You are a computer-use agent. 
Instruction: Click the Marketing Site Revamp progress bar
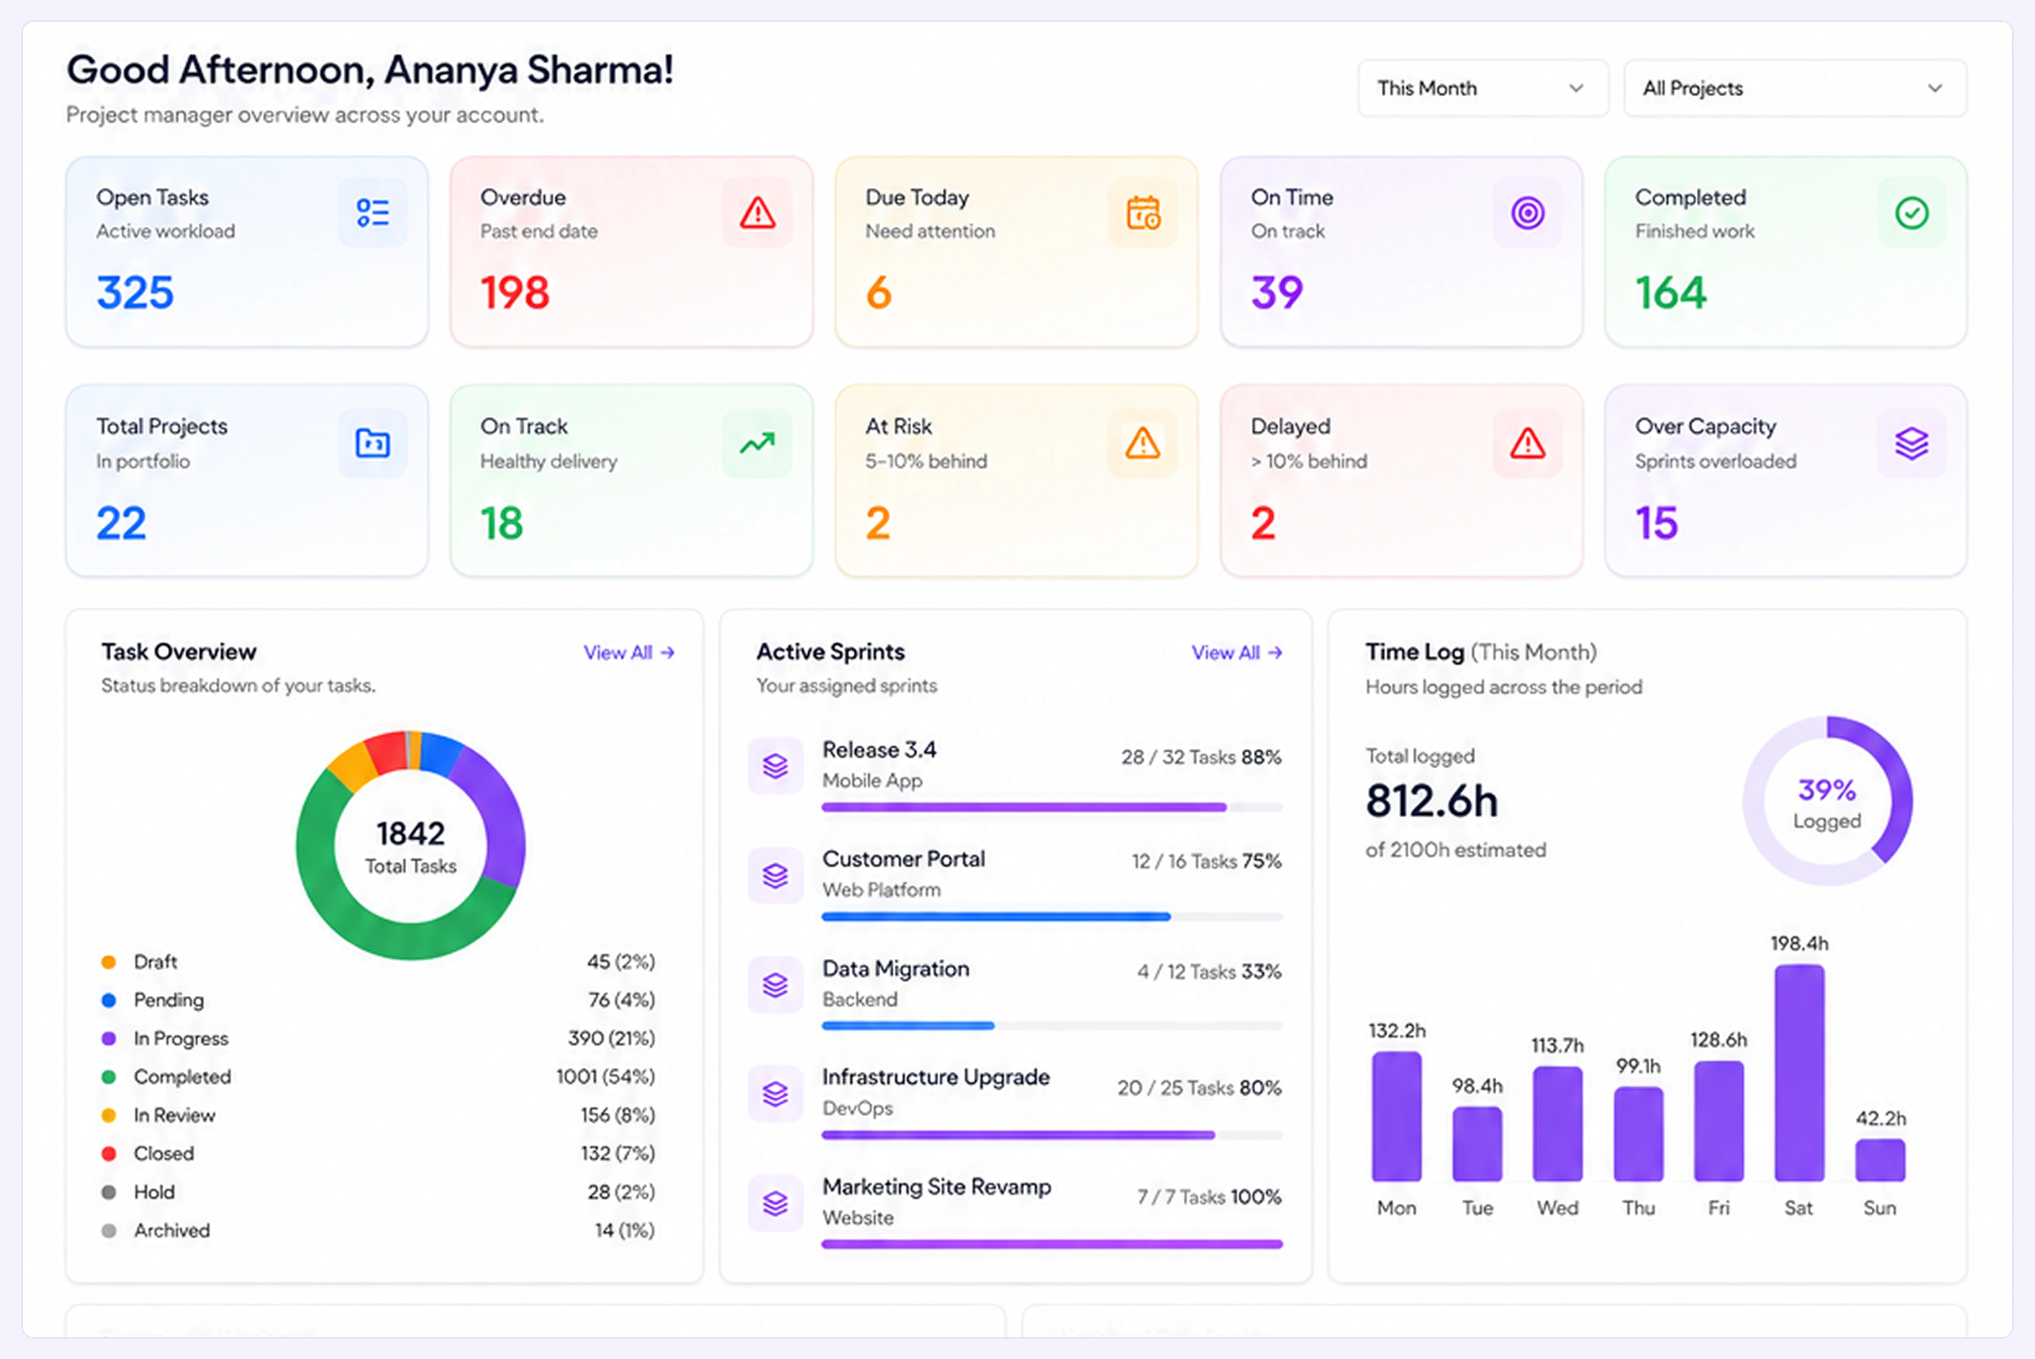1052,1244
